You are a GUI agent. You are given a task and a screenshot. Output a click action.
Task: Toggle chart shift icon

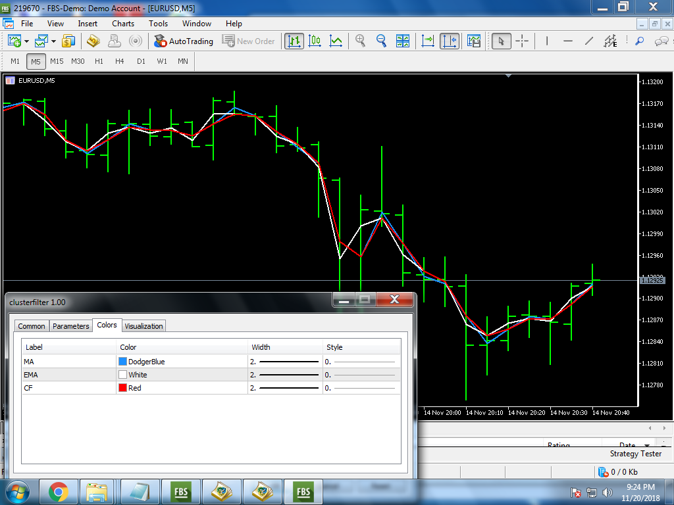click(x=450, y=41)
